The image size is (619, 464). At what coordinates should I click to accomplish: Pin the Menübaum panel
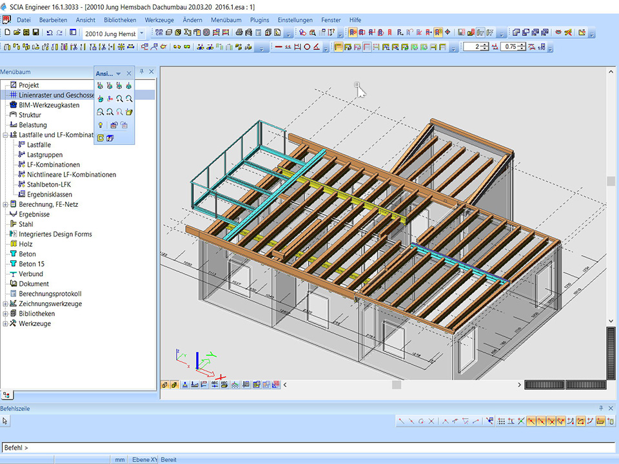[x=142, y=72]
